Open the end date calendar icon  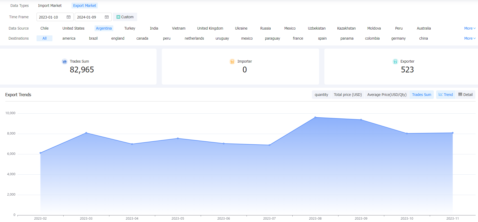(x=107, y=17)
